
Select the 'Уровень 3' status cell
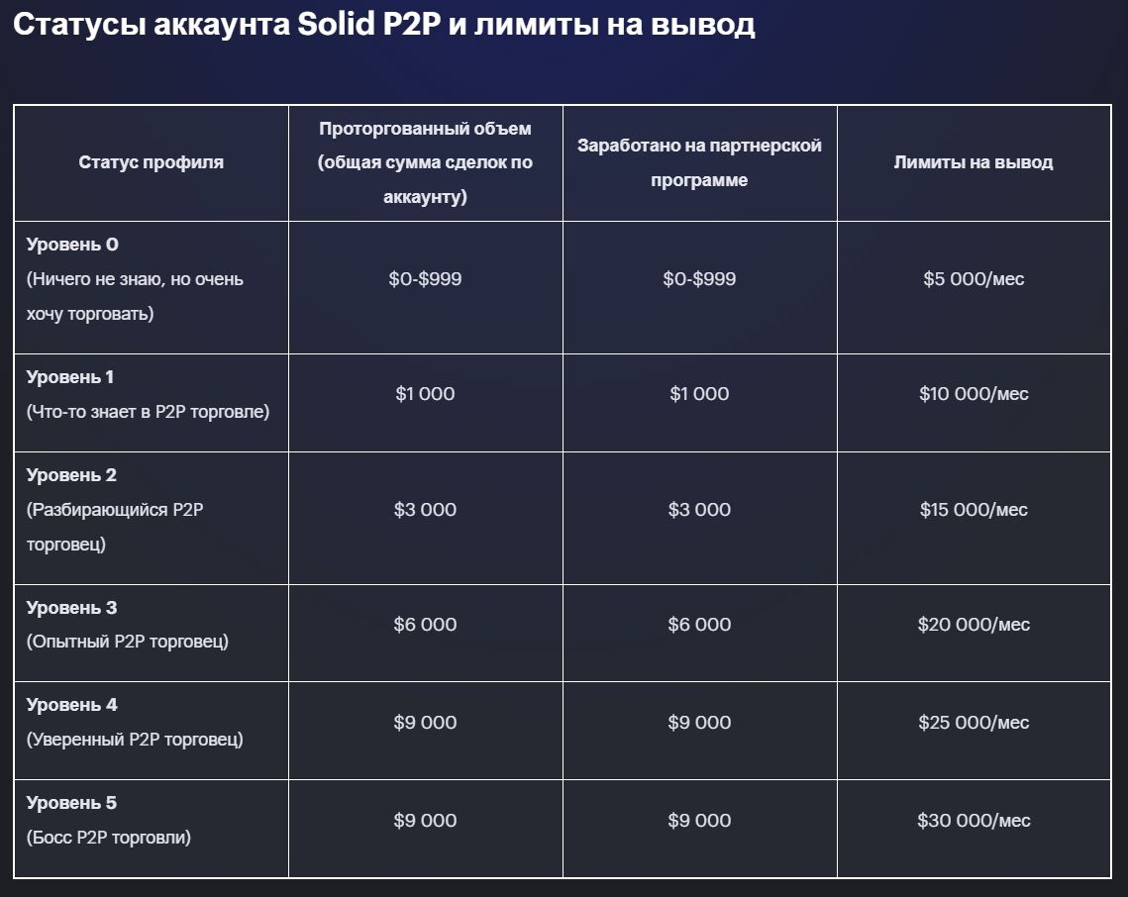tap(152, 633)
